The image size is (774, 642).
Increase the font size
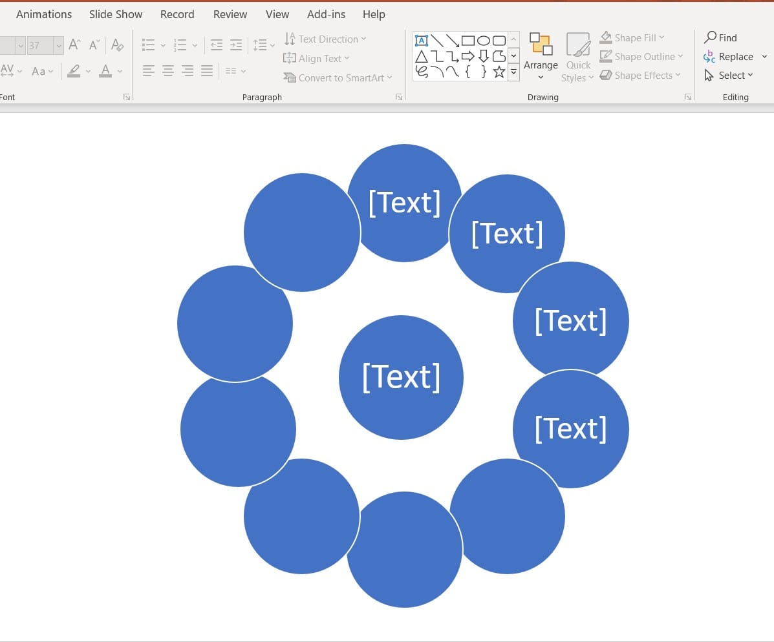point(74,45)
